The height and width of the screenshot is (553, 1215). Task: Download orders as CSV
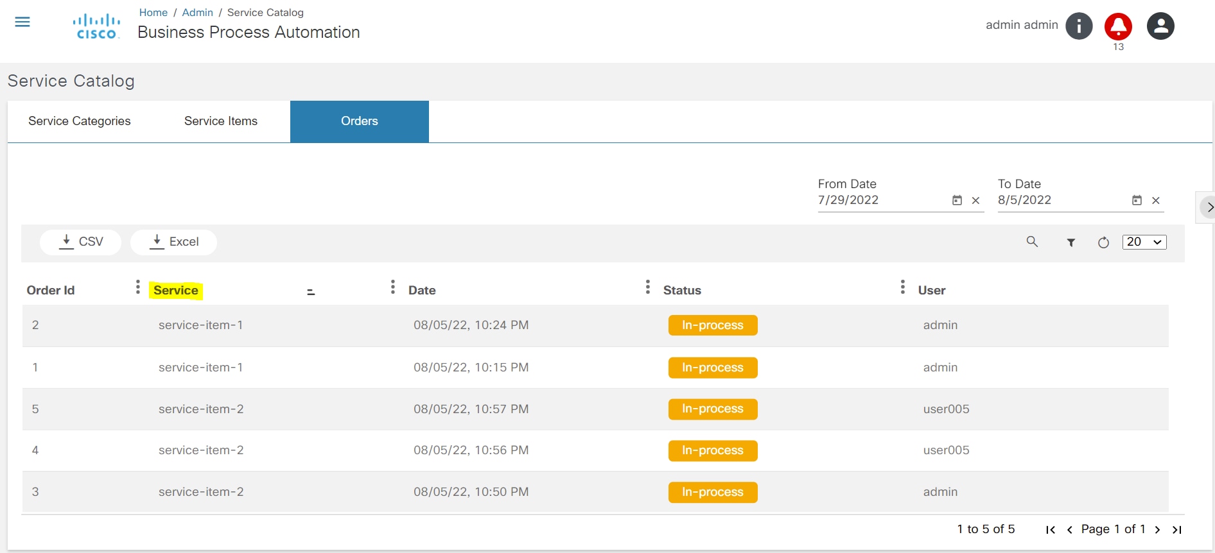click(81, 242)
